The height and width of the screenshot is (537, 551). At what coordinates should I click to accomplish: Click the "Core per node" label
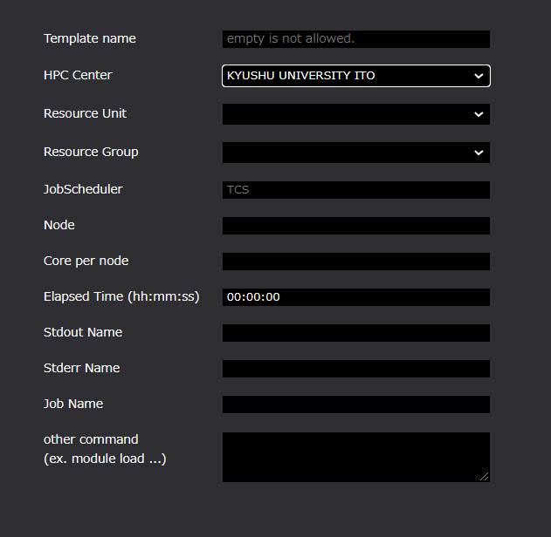(86, 261)
